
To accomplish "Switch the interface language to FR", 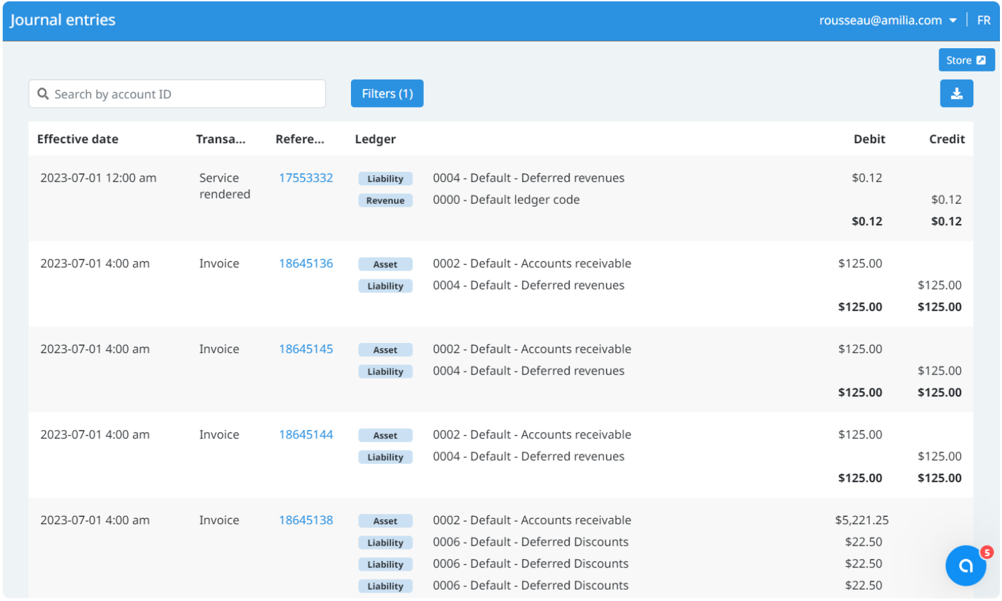I will 983,20.
